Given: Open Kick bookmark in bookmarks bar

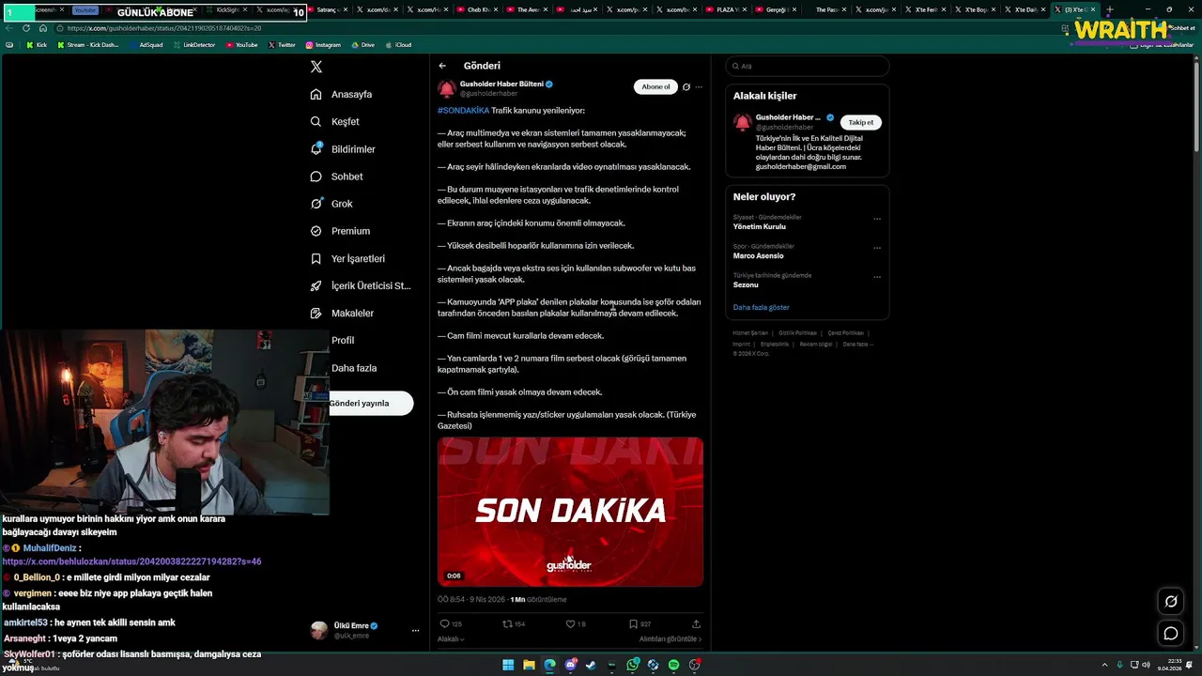Looking at the screenshot, I should pos(37,45).
